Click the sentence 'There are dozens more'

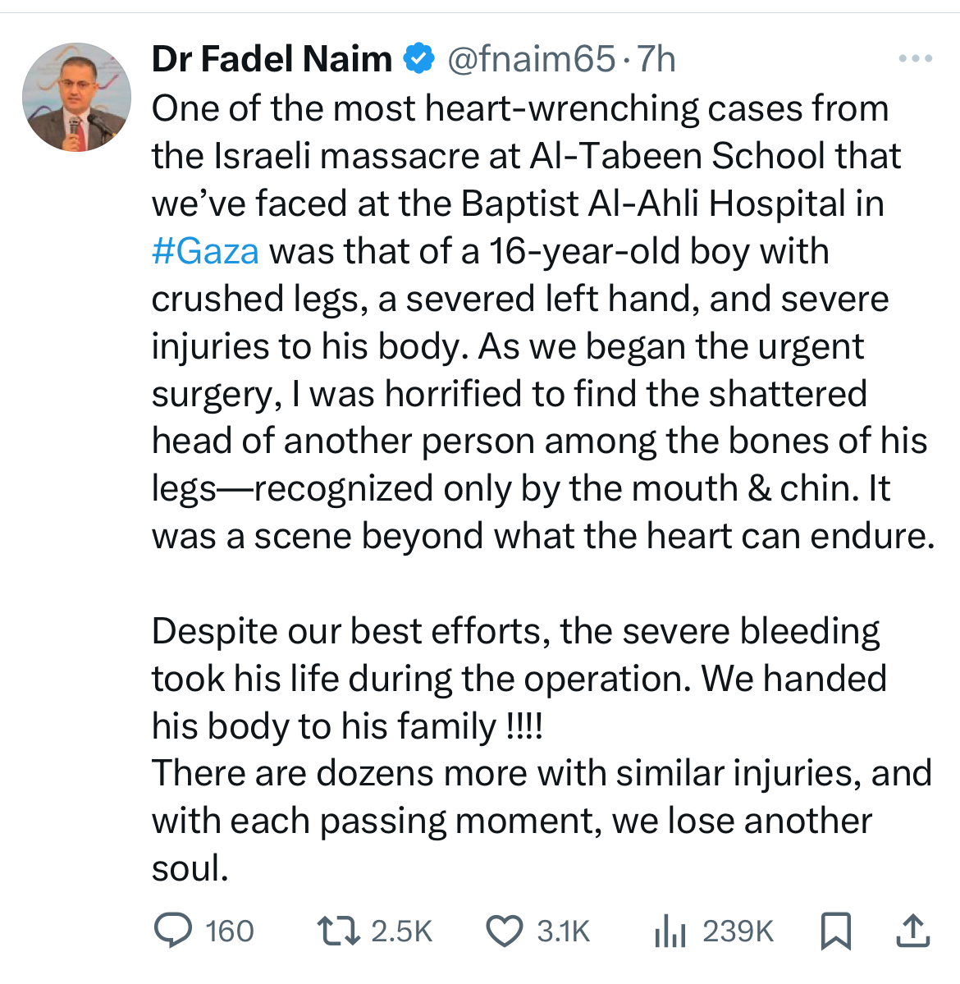542,821
